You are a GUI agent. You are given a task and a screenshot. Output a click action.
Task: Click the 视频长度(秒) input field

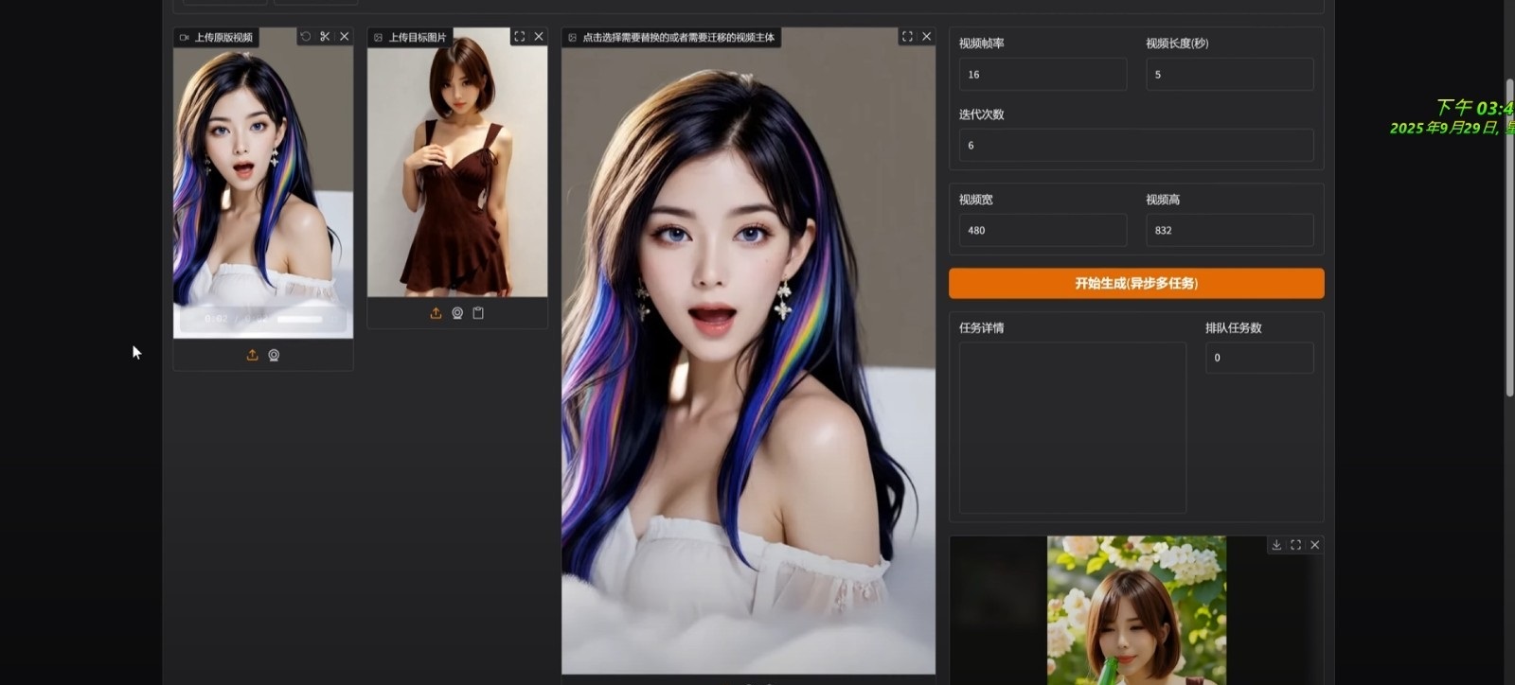pos(1230,74)
